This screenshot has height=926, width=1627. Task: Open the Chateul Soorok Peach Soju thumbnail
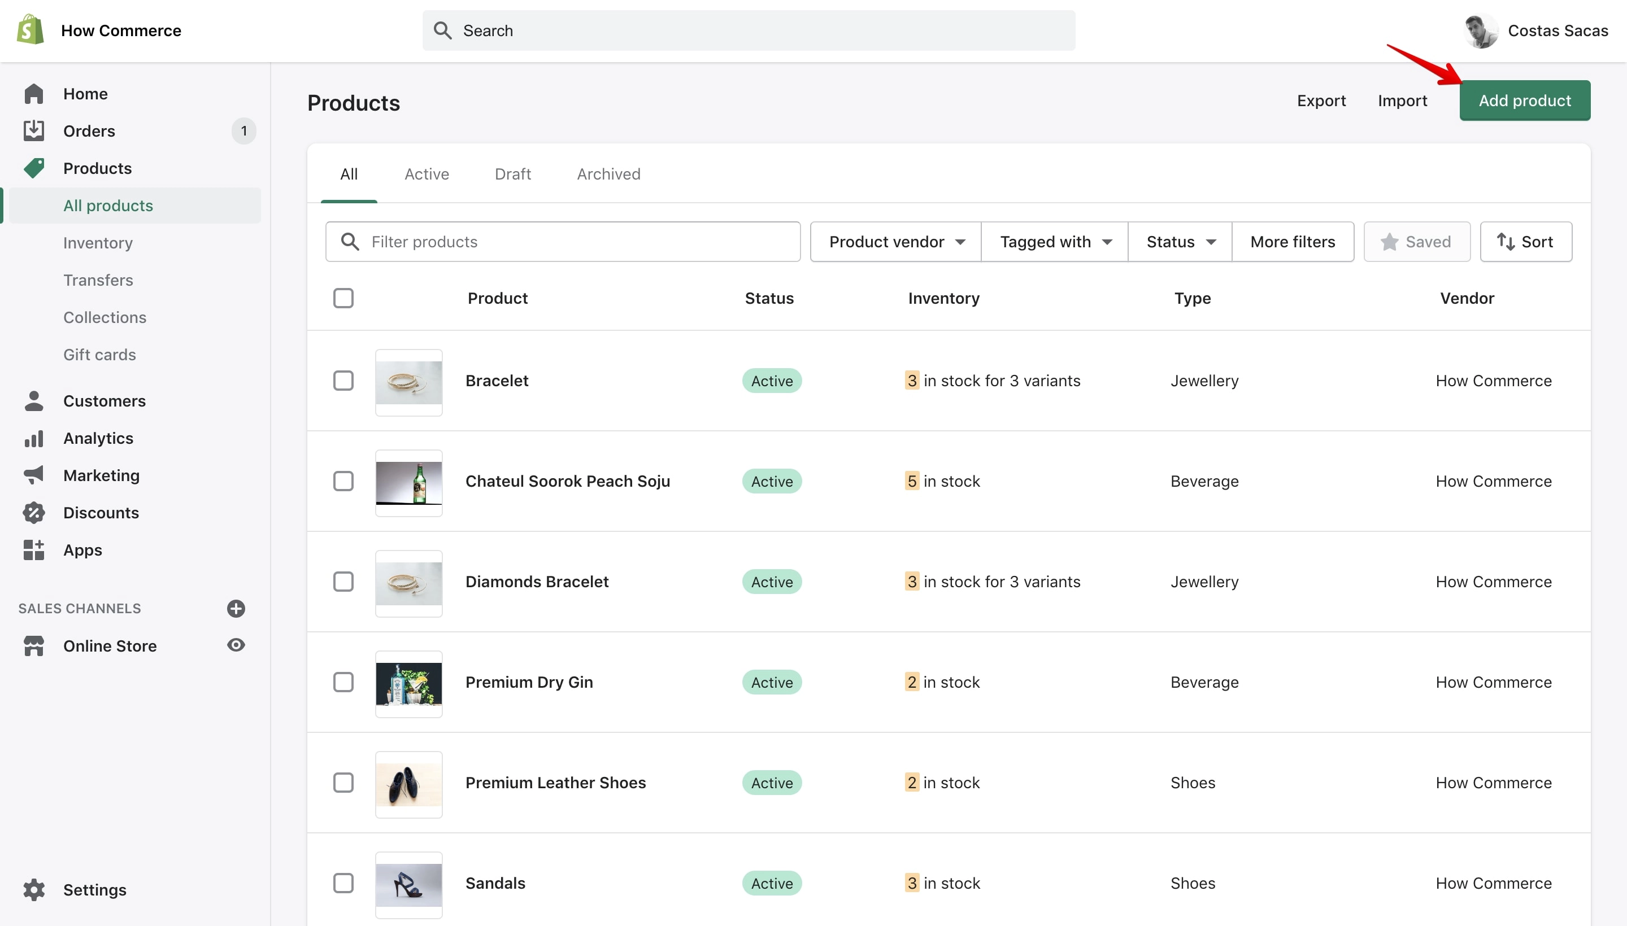click(x=409, y=483)
